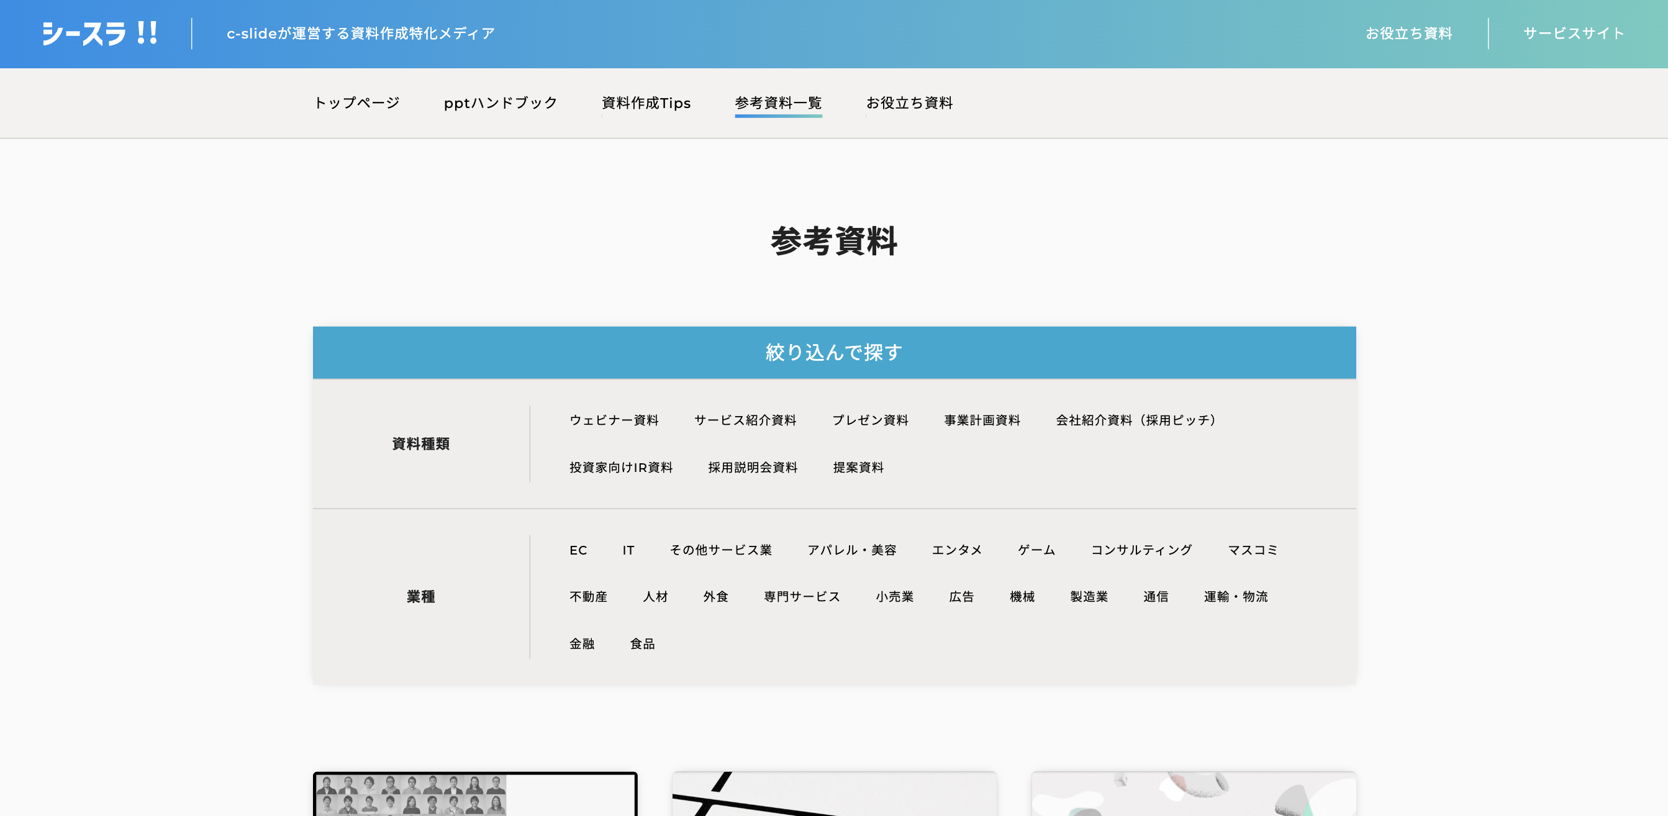The height and width of the screenshot is (816, 1668).
Task: Filter industry by IT
Action: 627,550
